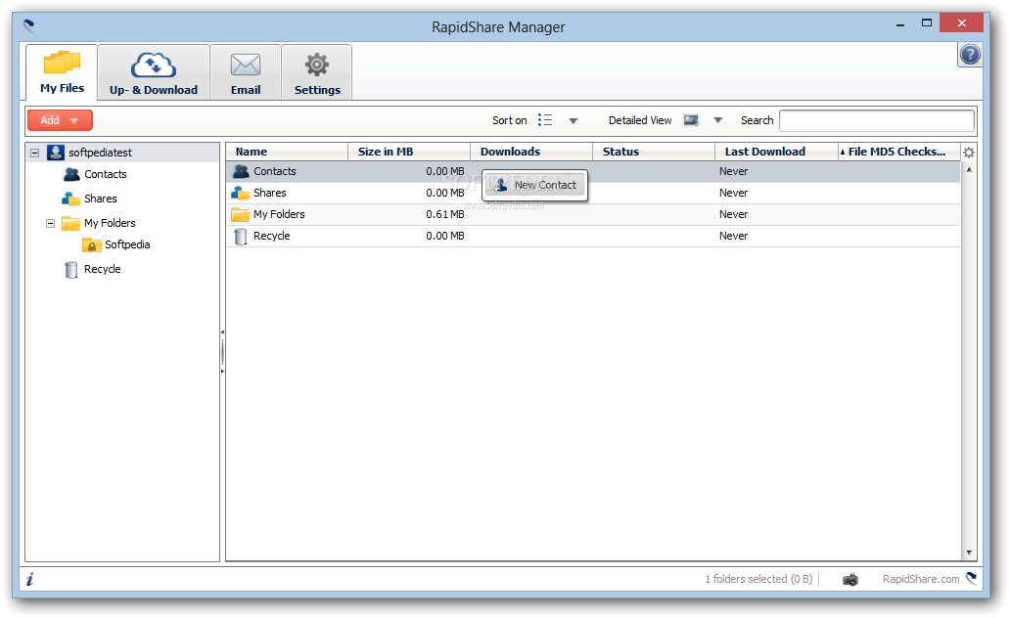Select My Folders in the left tree
This screenshot has height=618, width=1010.
pyautogui.click(x=110, y=223)
